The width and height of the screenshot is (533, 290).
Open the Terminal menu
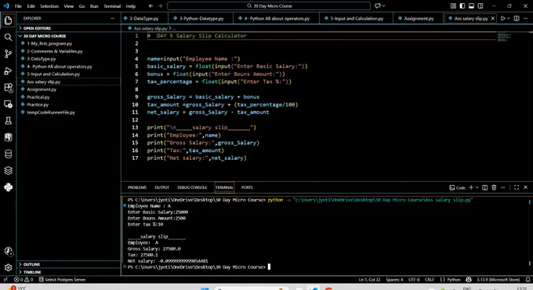coord(112,6)
